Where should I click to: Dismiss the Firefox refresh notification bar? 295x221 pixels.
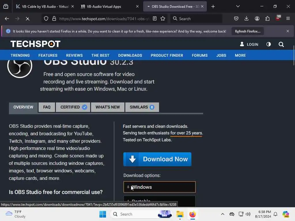tap(288, 31)
